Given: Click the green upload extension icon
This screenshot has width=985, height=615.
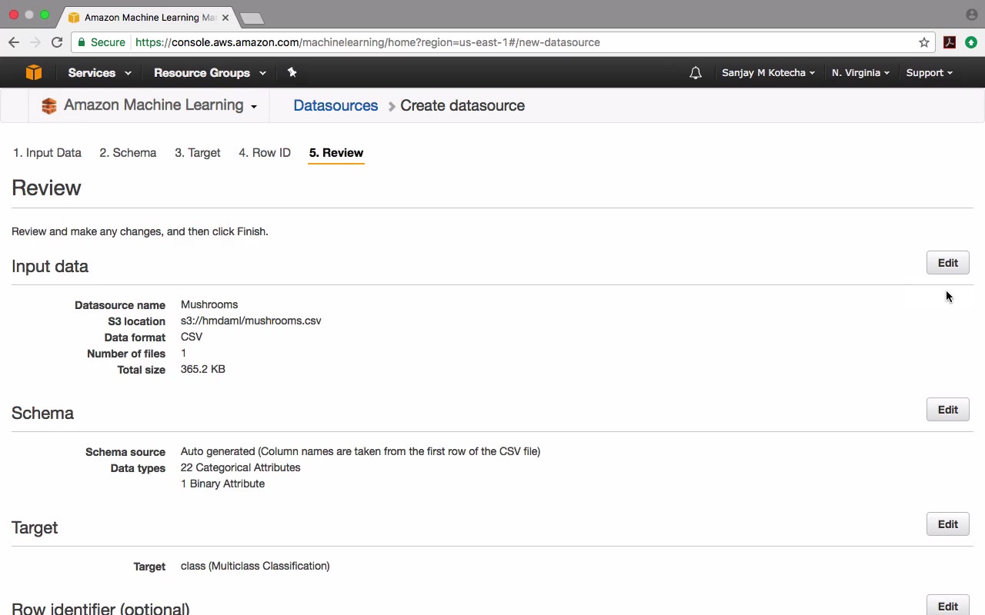Looking at the screenshot, I should (x=971, y=42).
